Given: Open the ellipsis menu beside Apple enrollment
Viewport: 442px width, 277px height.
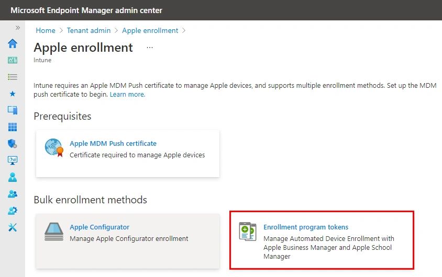Looking at the screenshot, I should click(150, 48).
